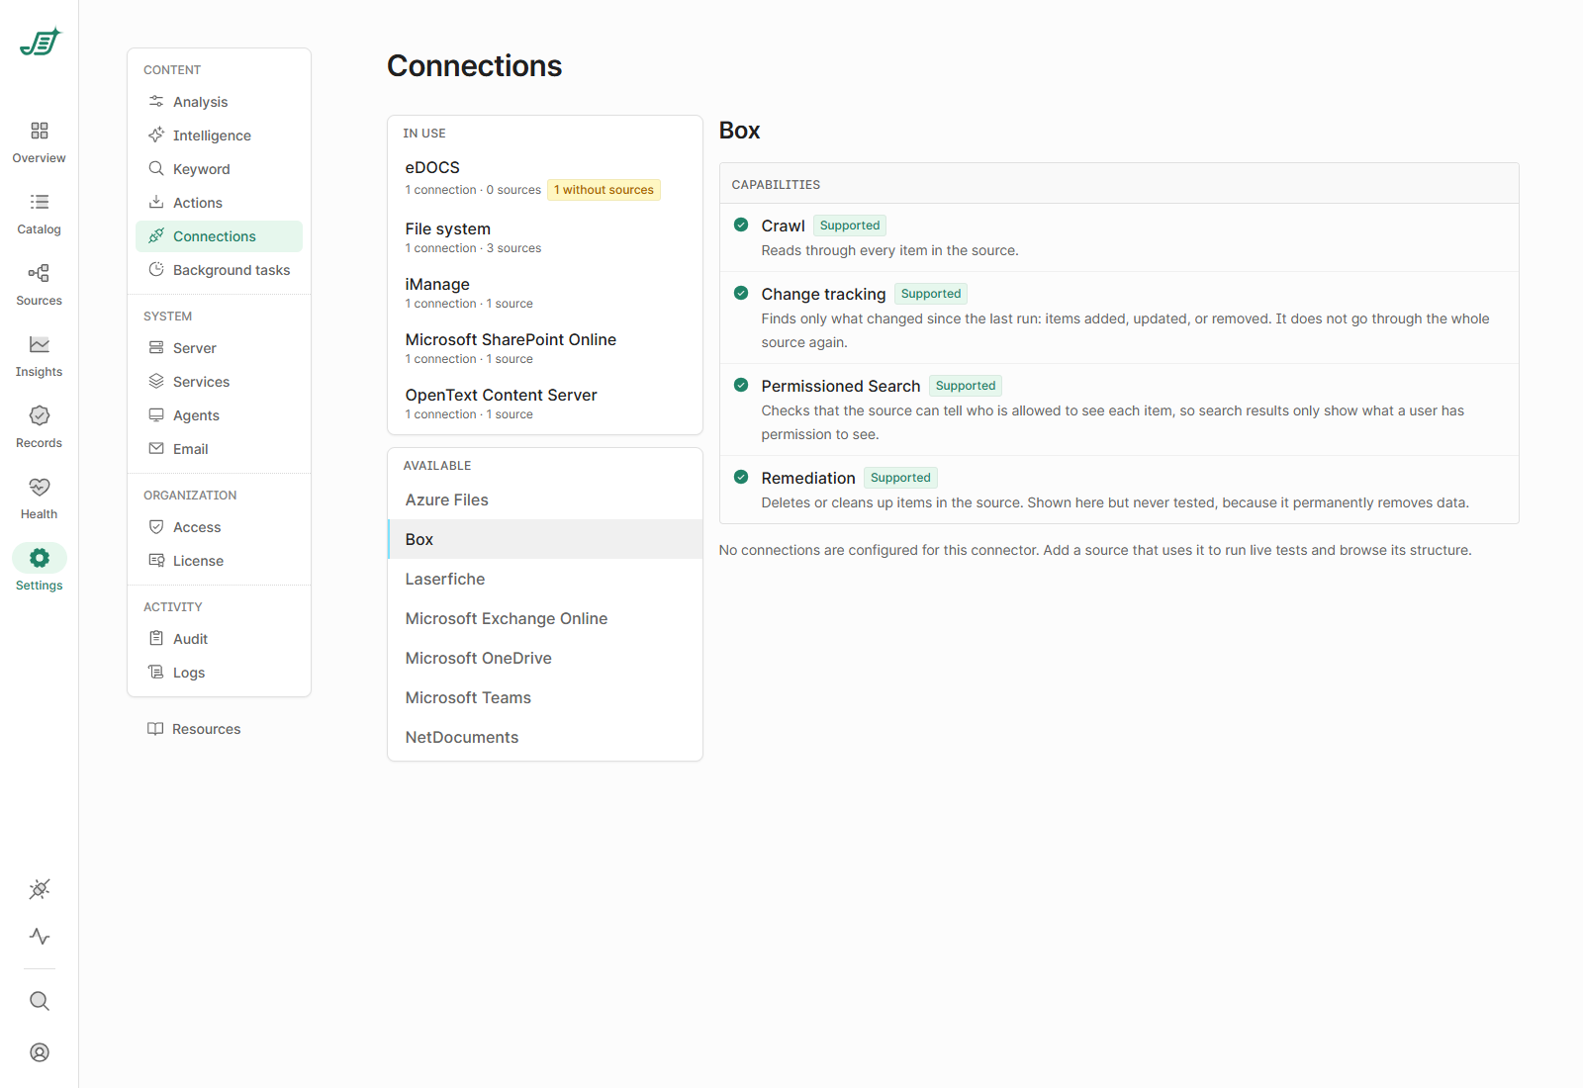Viewport: 1583px width, 1088px height.
Task: Click the Keyword magnifier icon
Action: pyautogui.click(x=156, y=169)
